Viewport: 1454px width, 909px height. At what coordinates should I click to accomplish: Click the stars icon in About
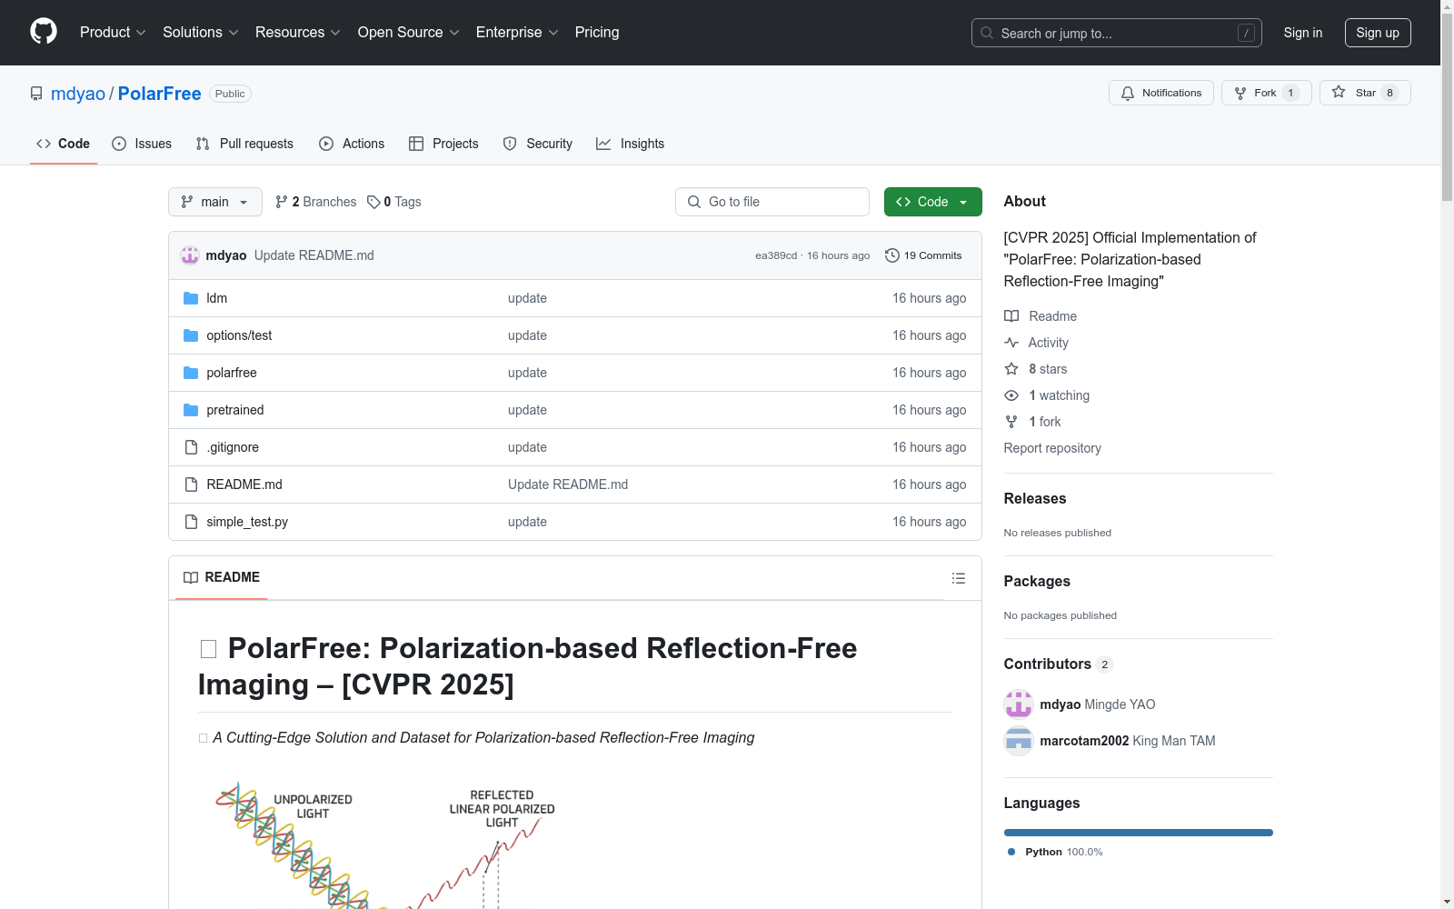point(1011,369)
